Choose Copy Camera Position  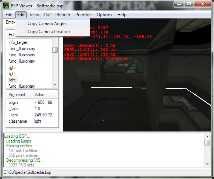click(53, 32)
